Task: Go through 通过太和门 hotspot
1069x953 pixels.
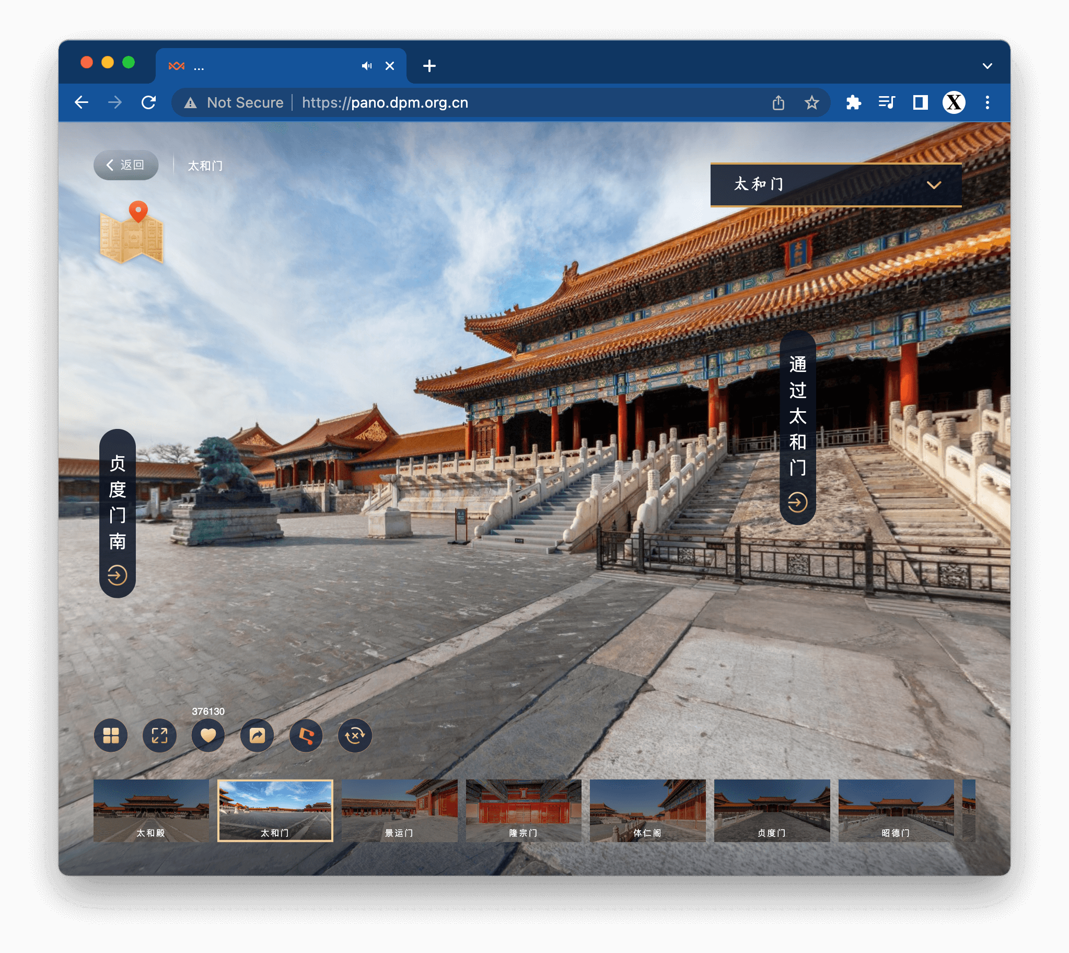Action: click(x=797, y=427)
